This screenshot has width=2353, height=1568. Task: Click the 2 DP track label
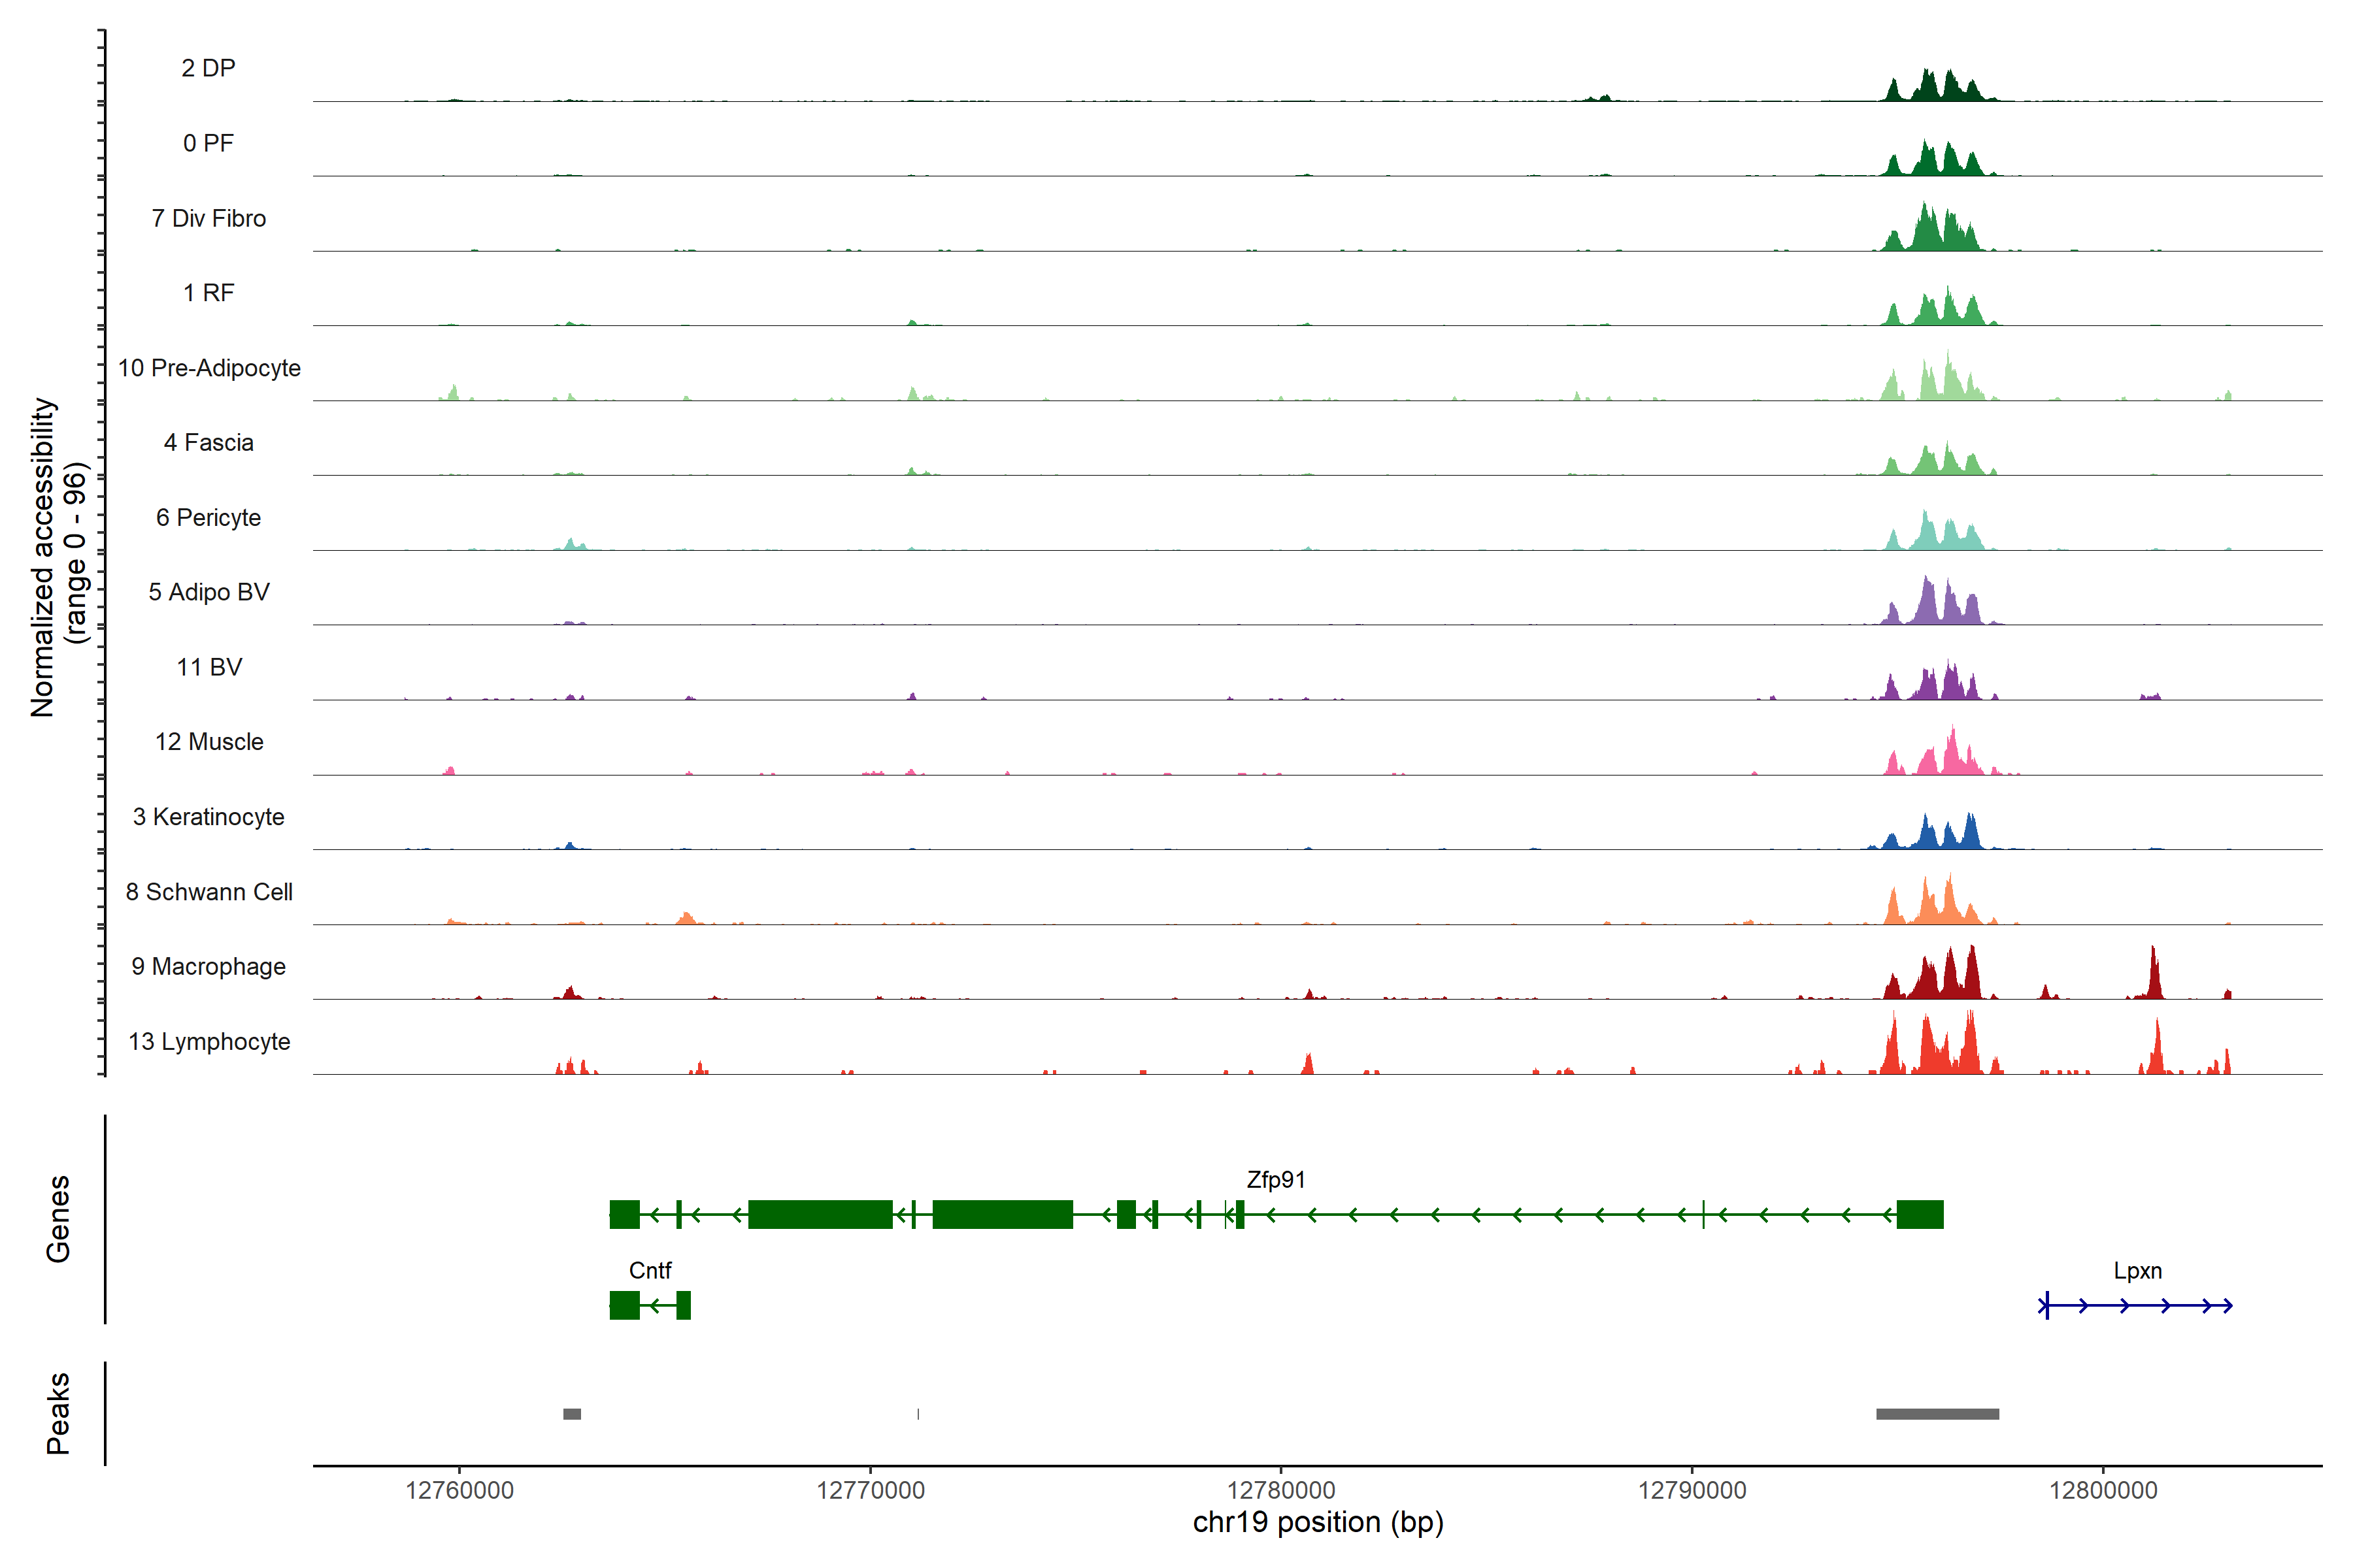(x=208, y=68)
